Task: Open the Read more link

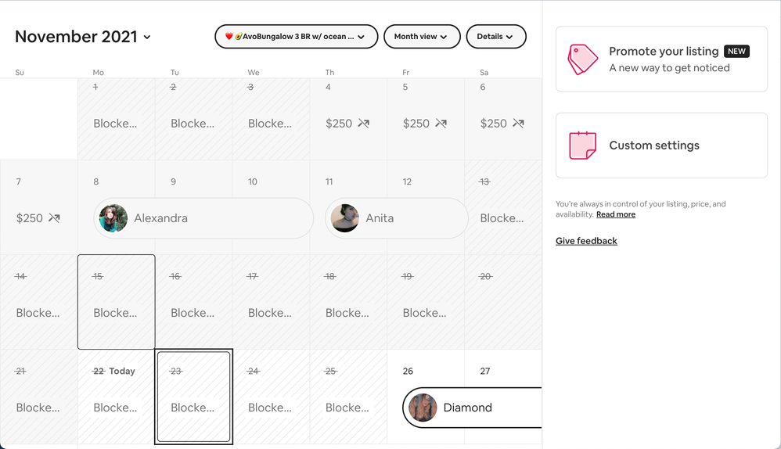Action: click(616, 214)
